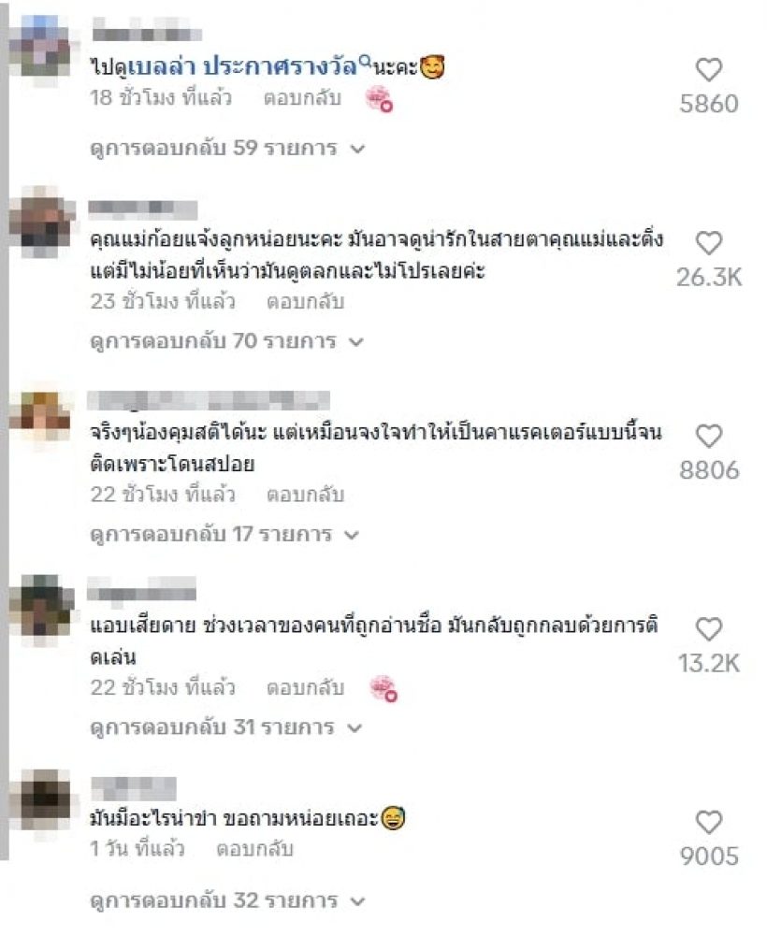Reply to the 23-hour-old comment

(305, 302)
